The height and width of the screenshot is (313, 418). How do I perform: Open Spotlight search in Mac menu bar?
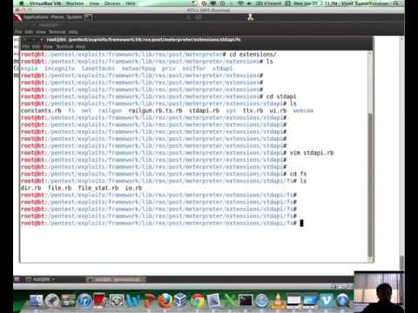(396, 3)
